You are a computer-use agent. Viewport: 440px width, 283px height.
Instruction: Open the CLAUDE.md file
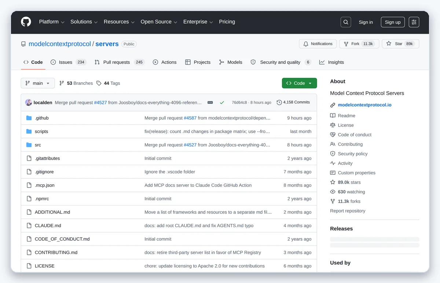48,226
